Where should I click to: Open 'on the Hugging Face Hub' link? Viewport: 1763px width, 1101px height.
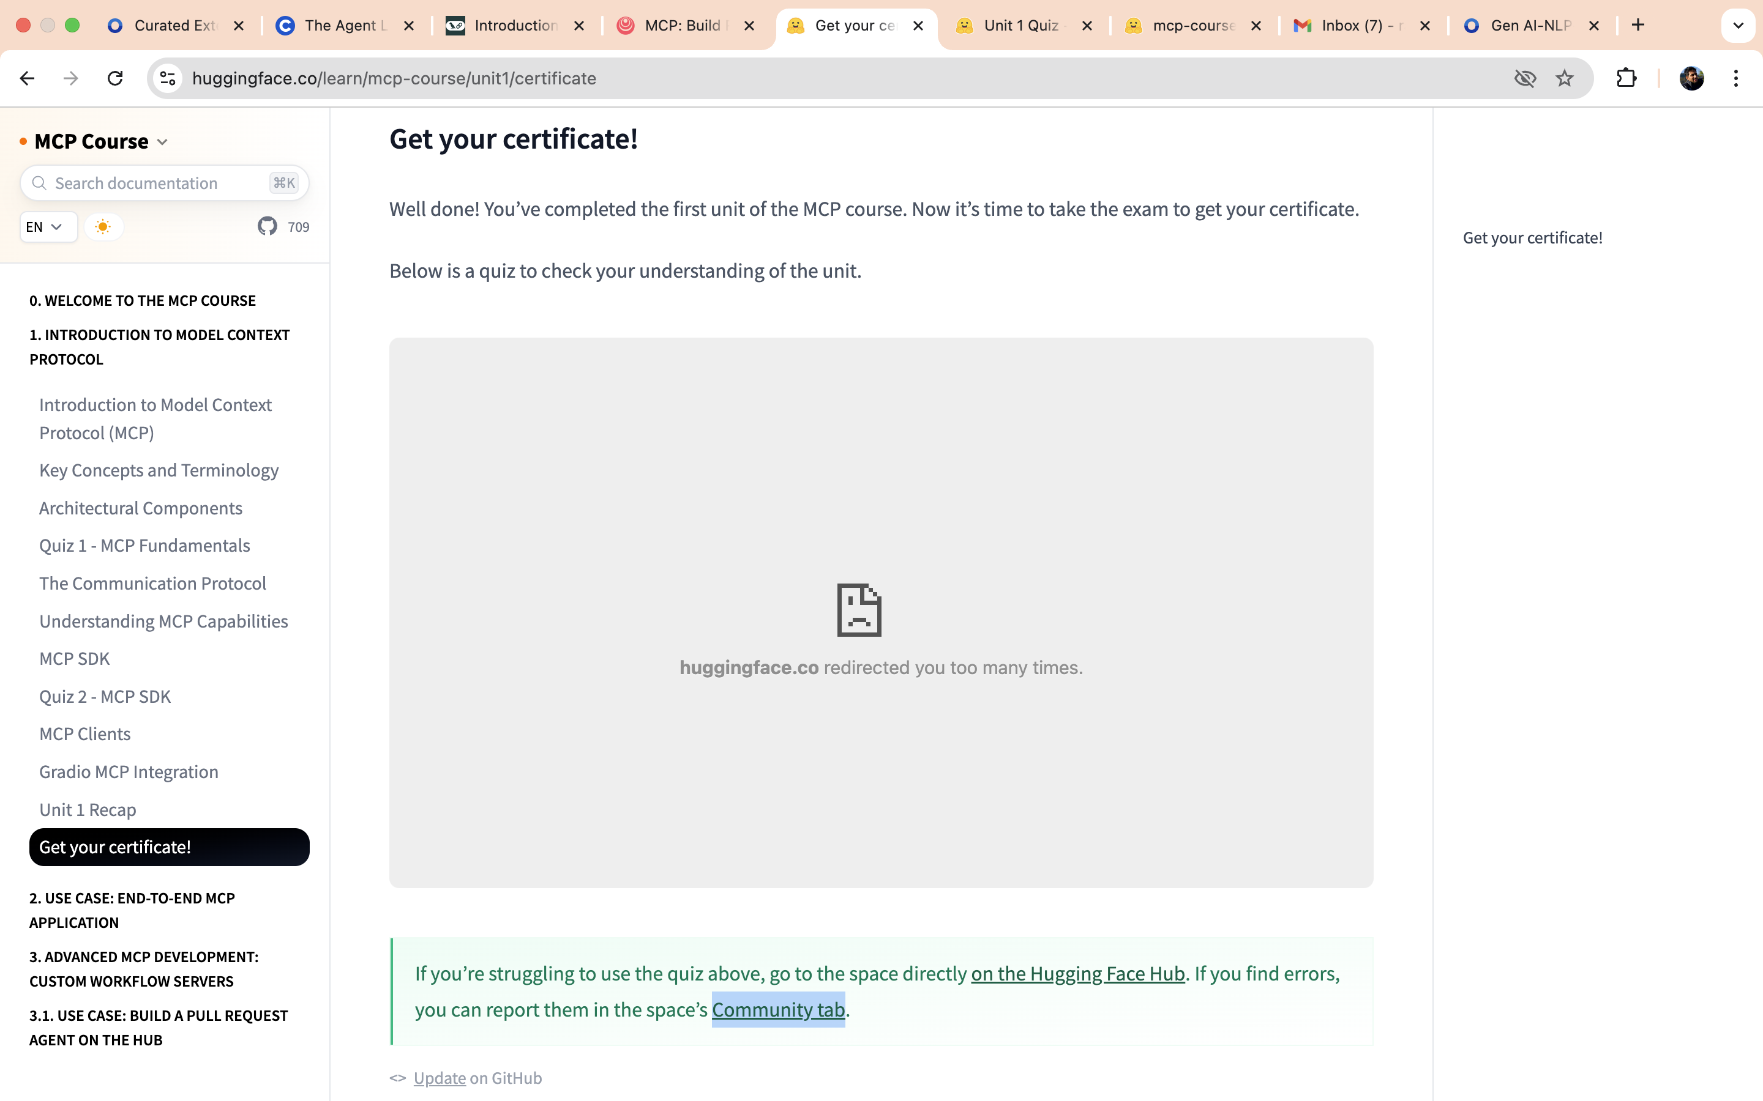pos(1077,974)
